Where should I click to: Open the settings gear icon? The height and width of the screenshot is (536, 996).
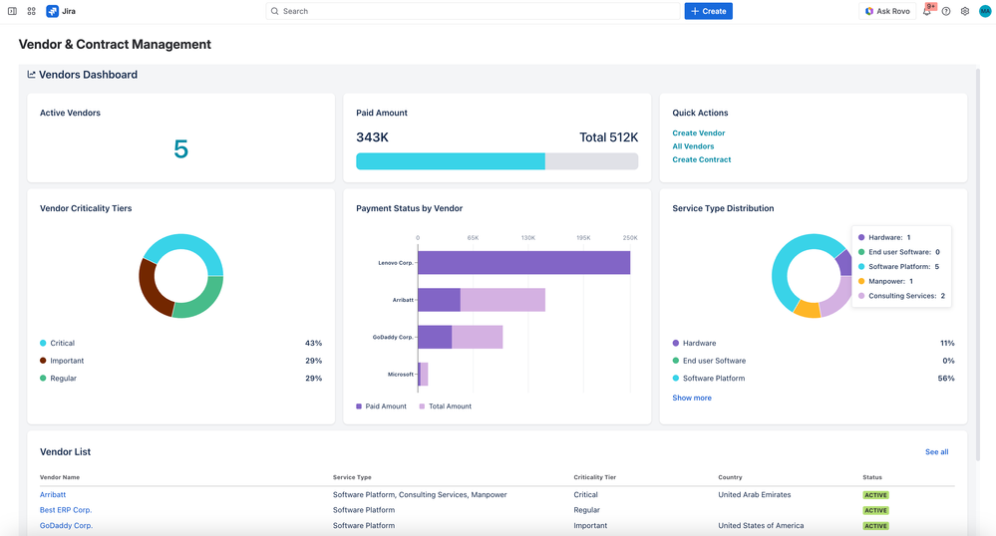965,11
